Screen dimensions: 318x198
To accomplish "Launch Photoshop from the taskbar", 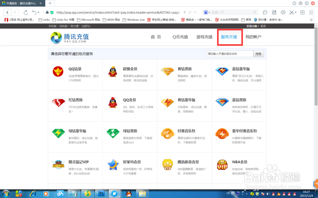I will tap(101, 193).
